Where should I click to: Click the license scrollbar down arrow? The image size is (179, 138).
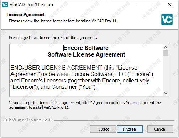(165, 93)
